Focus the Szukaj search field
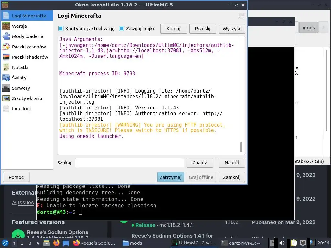Image resolution: width=331 pixels, height=248 pixels. click(129, 163)
